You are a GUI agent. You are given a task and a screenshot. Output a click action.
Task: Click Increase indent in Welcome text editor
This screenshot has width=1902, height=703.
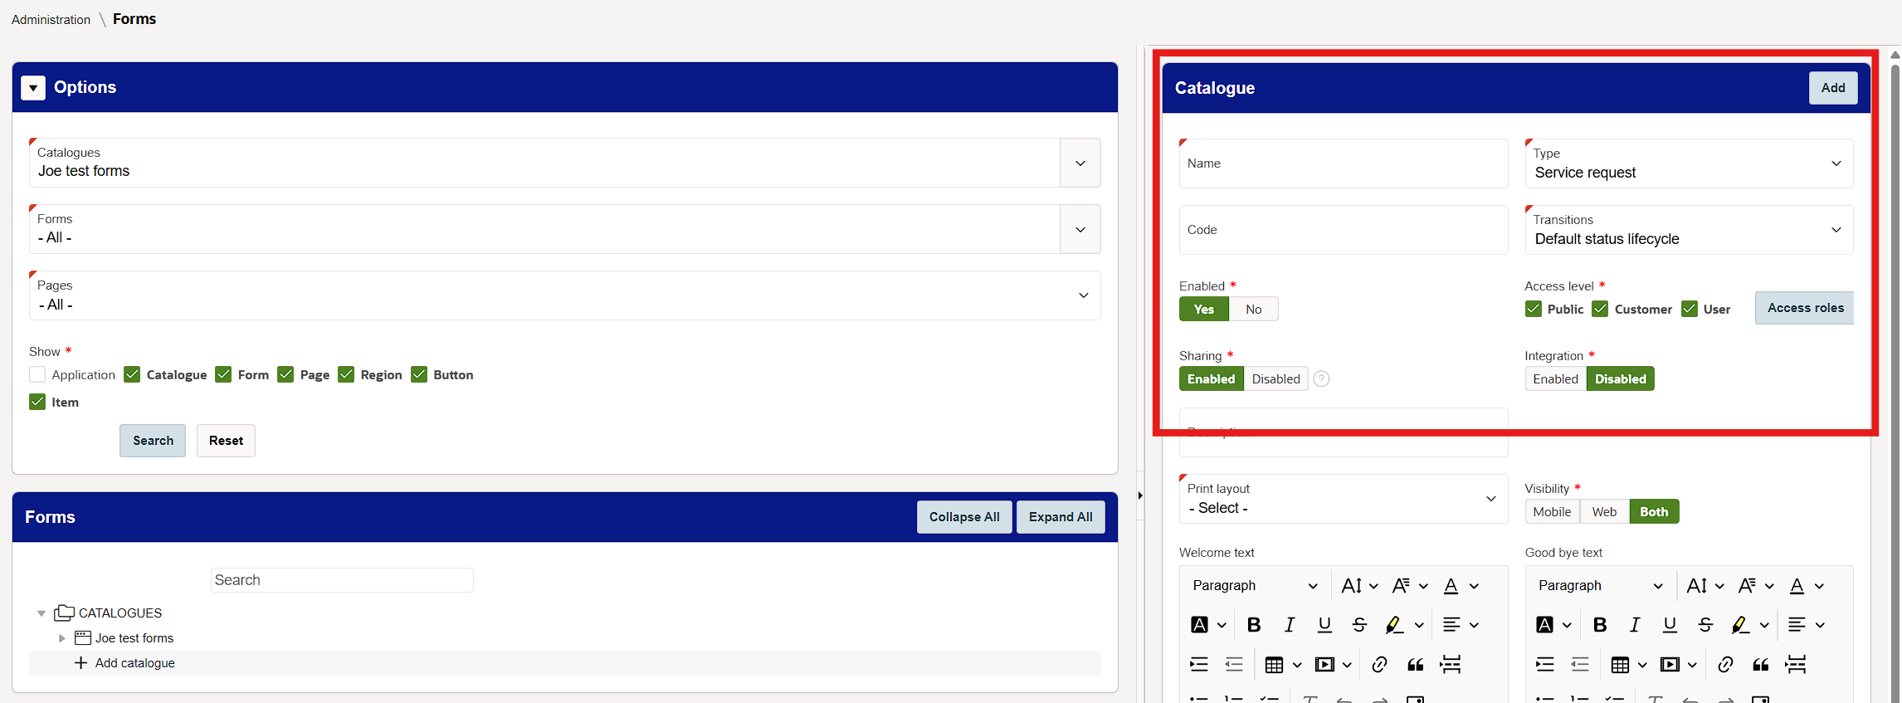(x=1199, y=664)
